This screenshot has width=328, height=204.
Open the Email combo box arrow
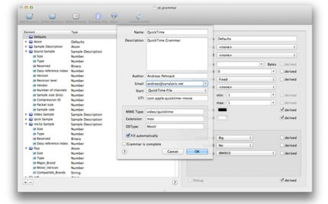click(x=206, y=83)
